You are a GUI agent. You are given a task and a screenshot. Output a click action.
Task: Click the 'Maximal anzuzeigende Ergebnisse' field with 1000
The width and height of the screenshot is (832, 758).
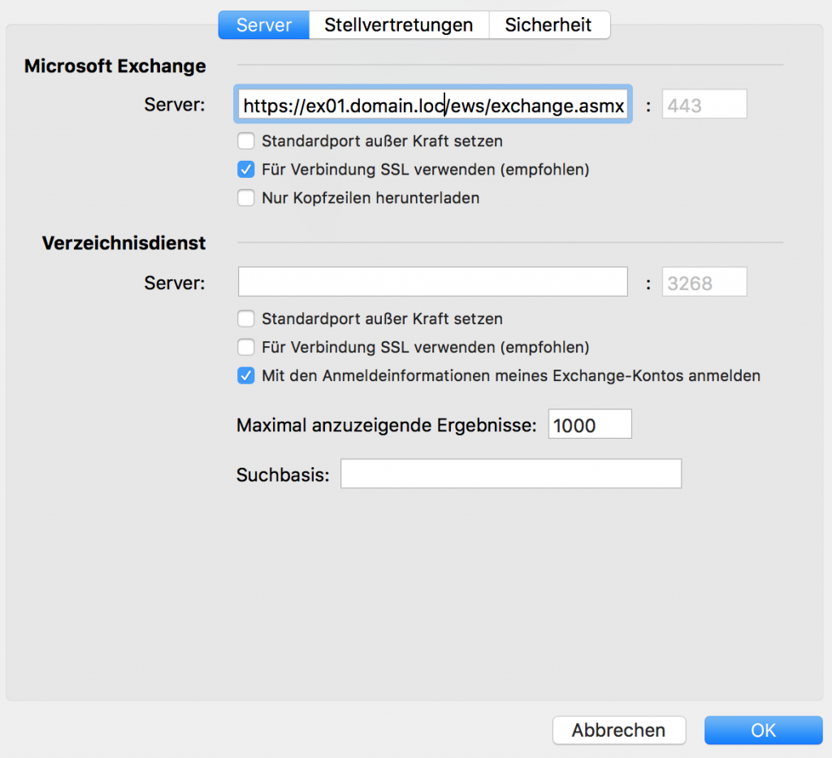[590, 424]
